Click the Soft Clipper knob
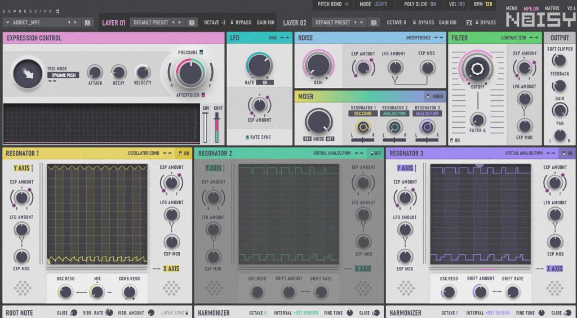 tap(560, 60)
